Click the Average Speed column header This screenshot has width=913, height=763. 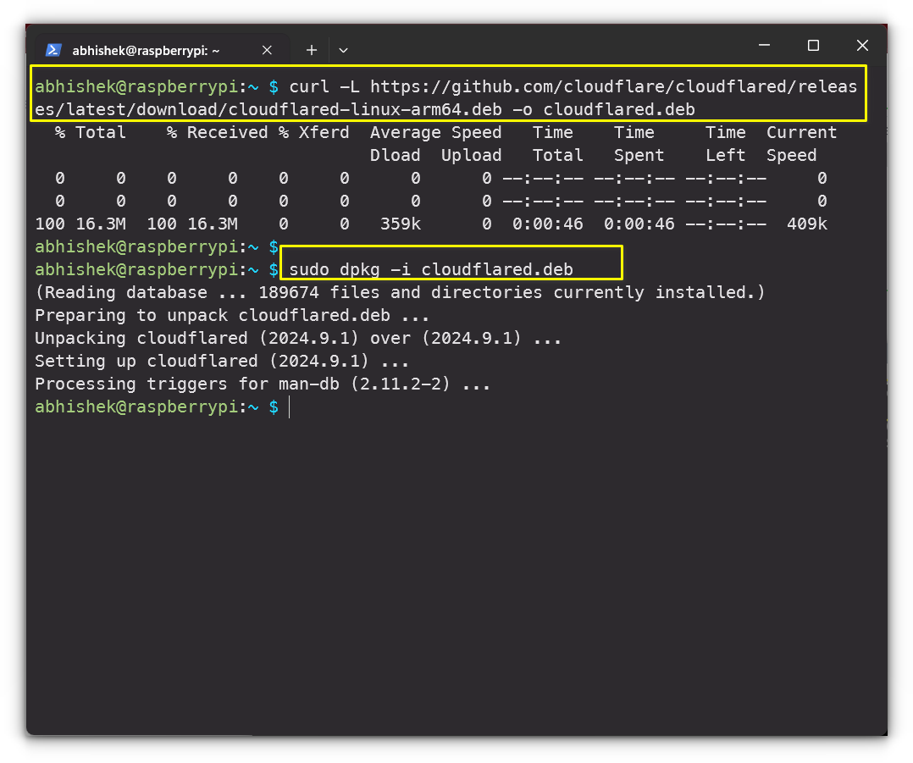[435, 133]
